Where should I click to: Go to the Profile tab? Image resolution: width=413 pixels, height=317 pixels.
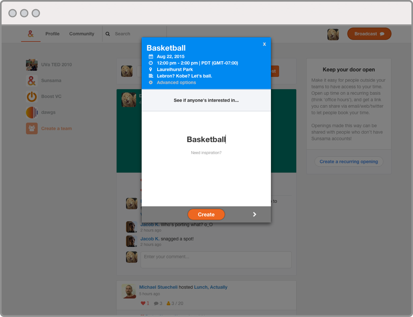coord(52,34)
